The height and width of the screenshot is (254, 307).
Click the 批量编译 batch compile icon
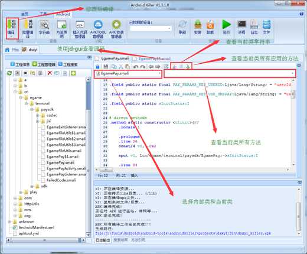[x=28, y=28]
